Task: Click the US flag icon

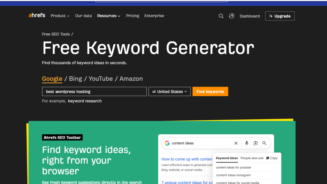Action: coord(154,92)
